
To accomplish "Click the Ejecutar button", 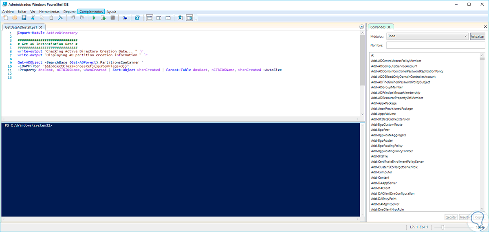I will 451,217.
